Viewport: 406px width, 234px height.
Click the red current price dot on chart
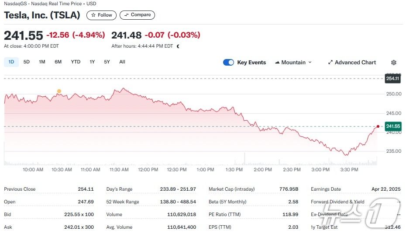377,126
